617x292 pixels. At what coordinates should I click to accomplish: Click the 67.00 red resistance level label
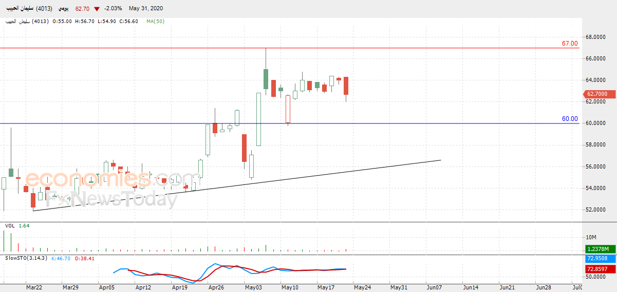570,44
